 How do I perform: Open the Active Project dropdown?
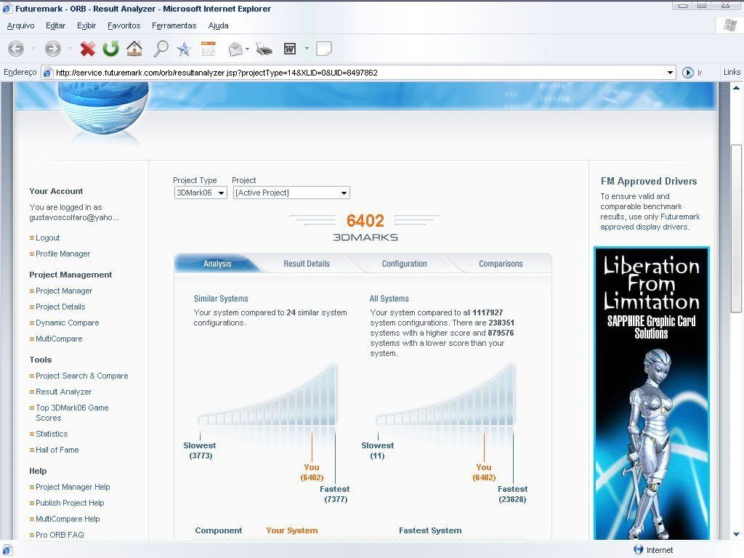tap(291, 193)
